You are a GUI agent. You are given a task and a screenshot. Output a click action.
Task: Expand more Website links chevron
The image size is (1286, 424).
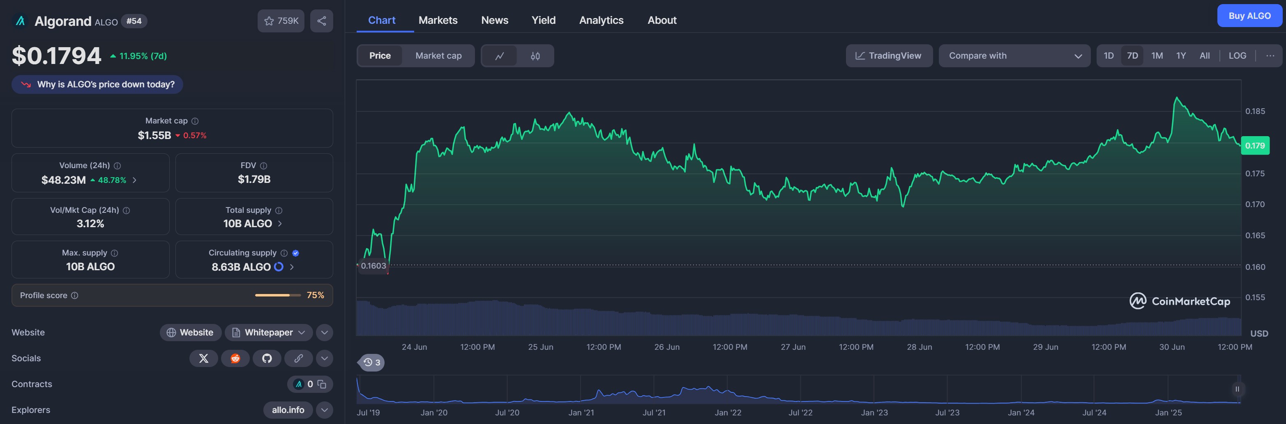tap(325, 332)
